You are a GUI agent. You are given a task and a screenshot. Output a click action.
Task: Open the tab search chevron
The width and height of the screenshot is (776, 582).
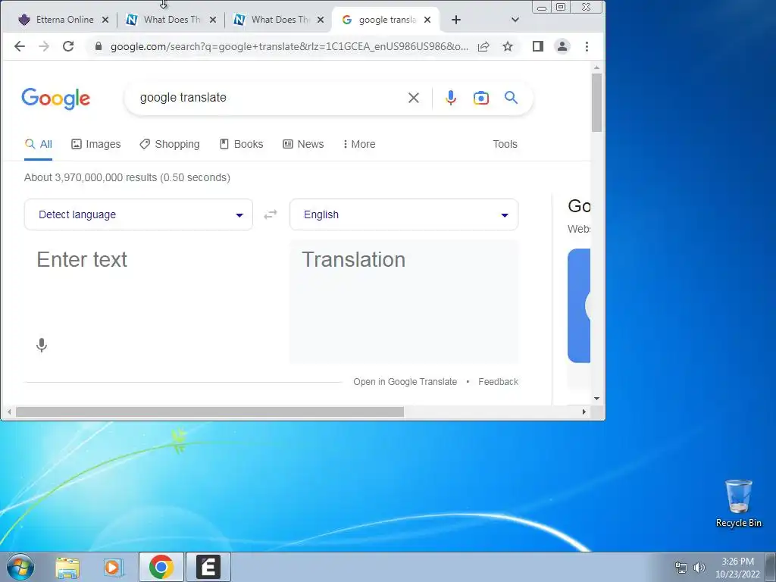(x=515, y=20)
